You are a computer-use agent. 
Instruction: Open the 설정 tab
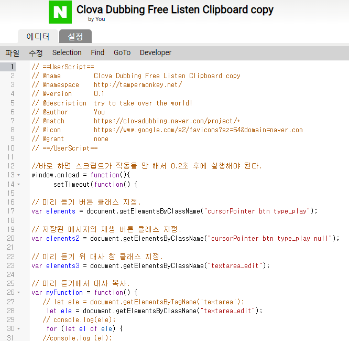pos(75,36)
